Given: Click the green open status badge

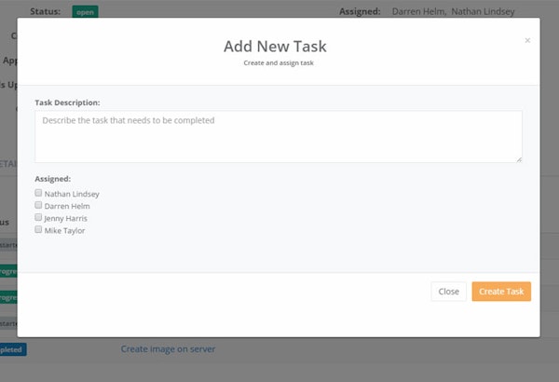Looking at the screenshot, I should click(x=85, y=11).
